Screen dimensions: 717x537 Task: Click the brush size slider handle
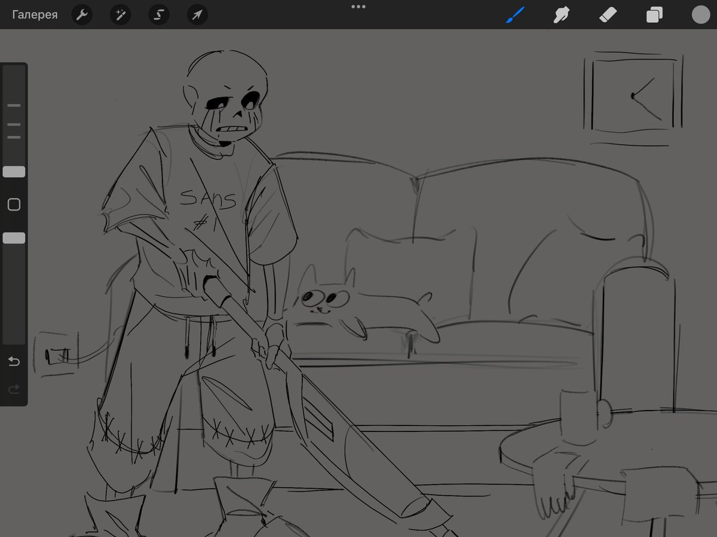pyautogui.click(x=14, y=172)
